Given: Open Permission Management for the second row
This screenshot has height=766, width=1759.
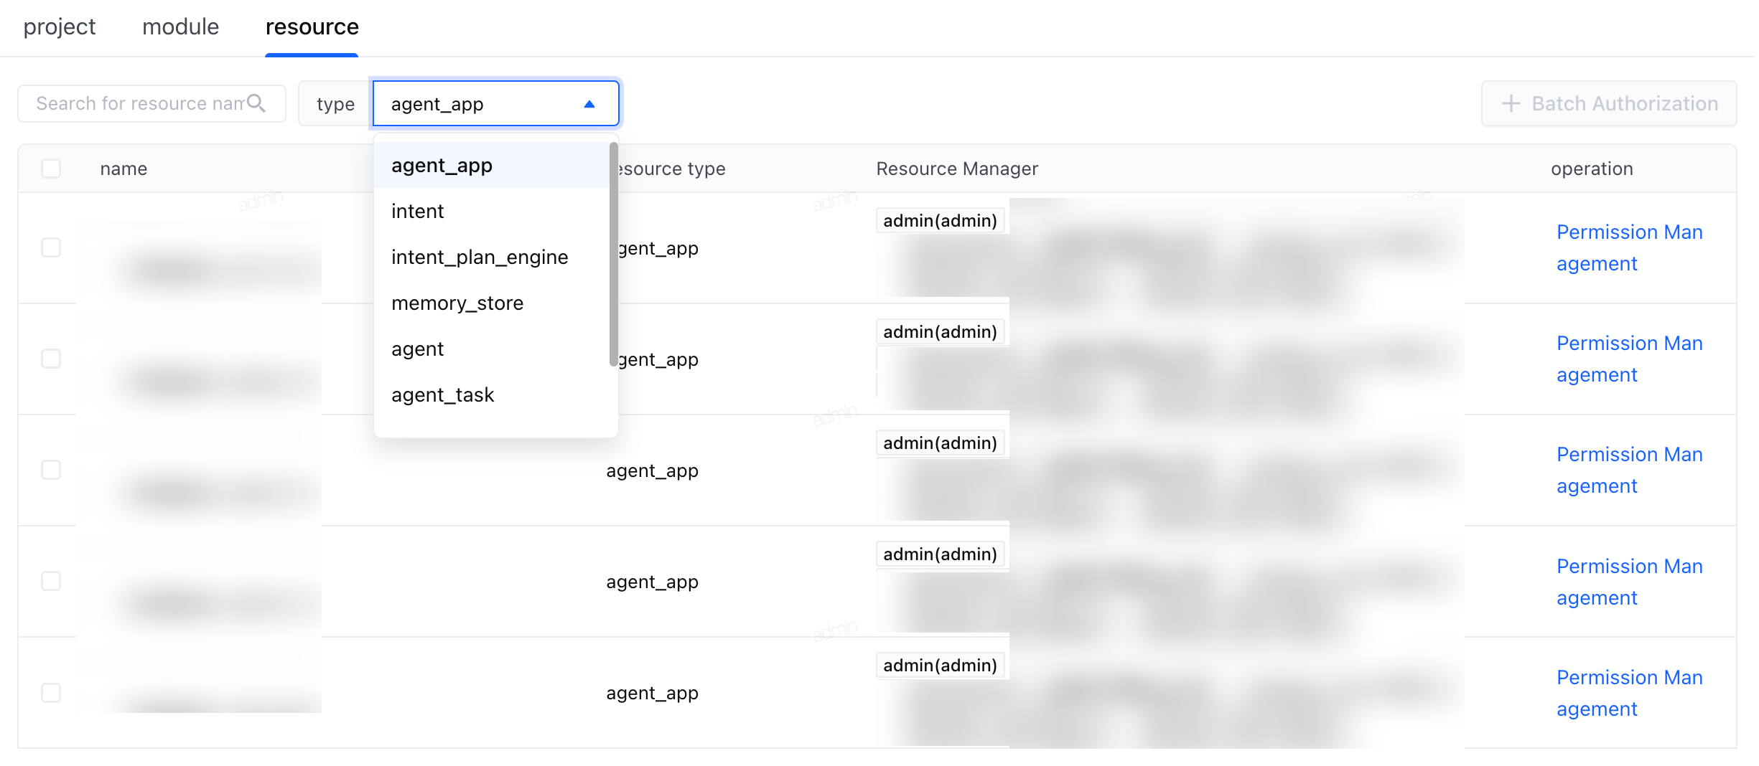Looking at the screenshot, I should click(1630, 359).
